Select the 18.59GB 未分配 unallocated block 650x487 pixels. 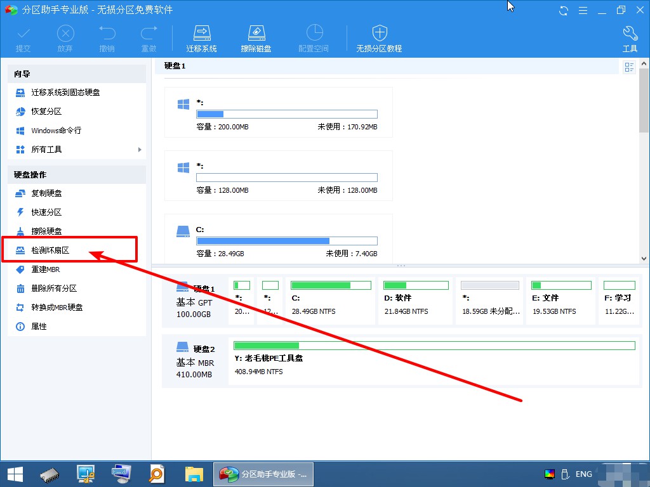click(x=490, y=301)
